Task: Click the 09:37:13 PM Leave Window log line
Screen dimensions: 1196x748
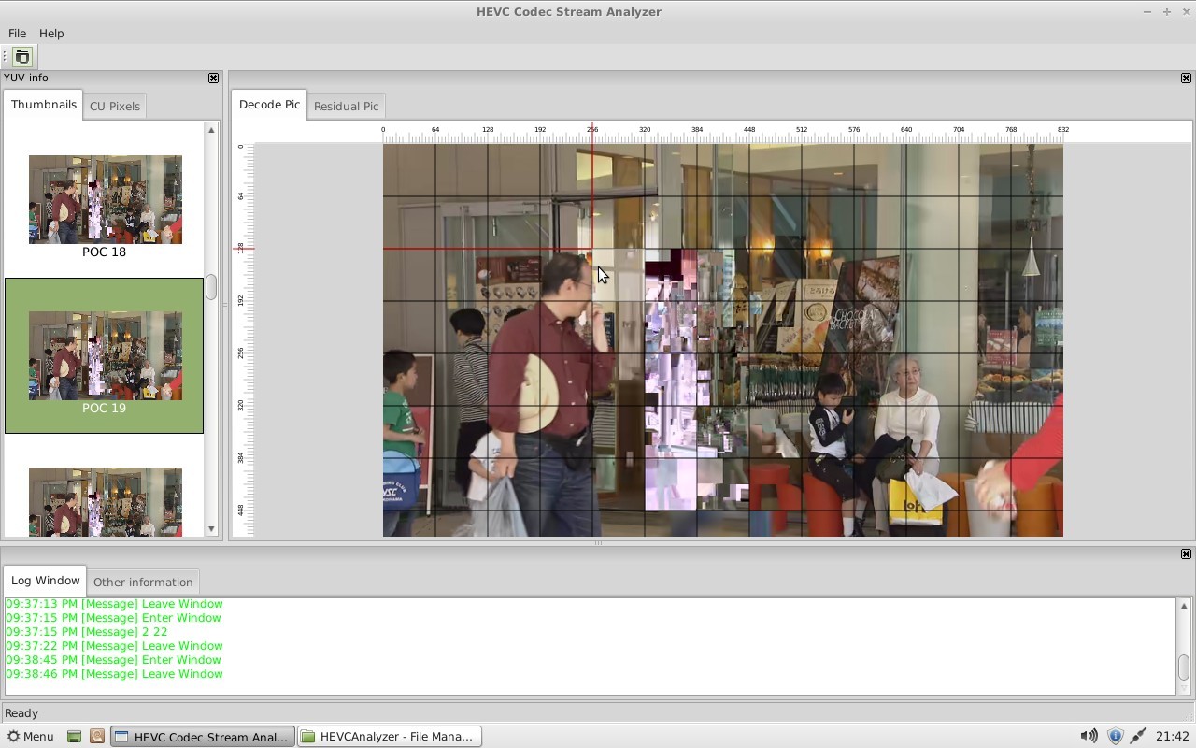Action: pos(114,604)
